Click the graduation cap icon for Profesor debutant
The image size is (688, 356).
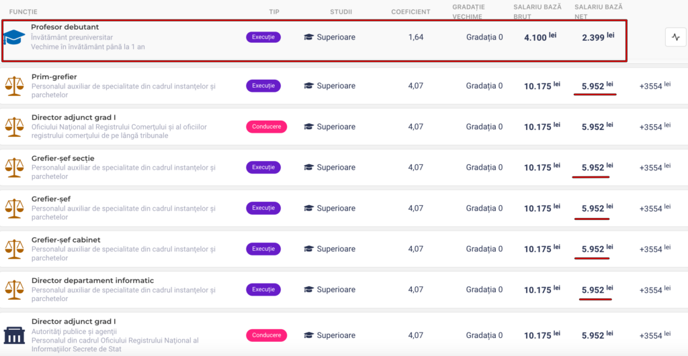(x=13, y=38)
